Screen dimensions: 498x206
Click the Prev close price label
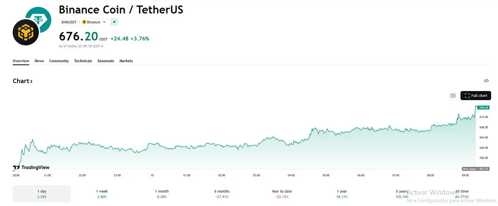pyautogui.click(x=476, y=169)
